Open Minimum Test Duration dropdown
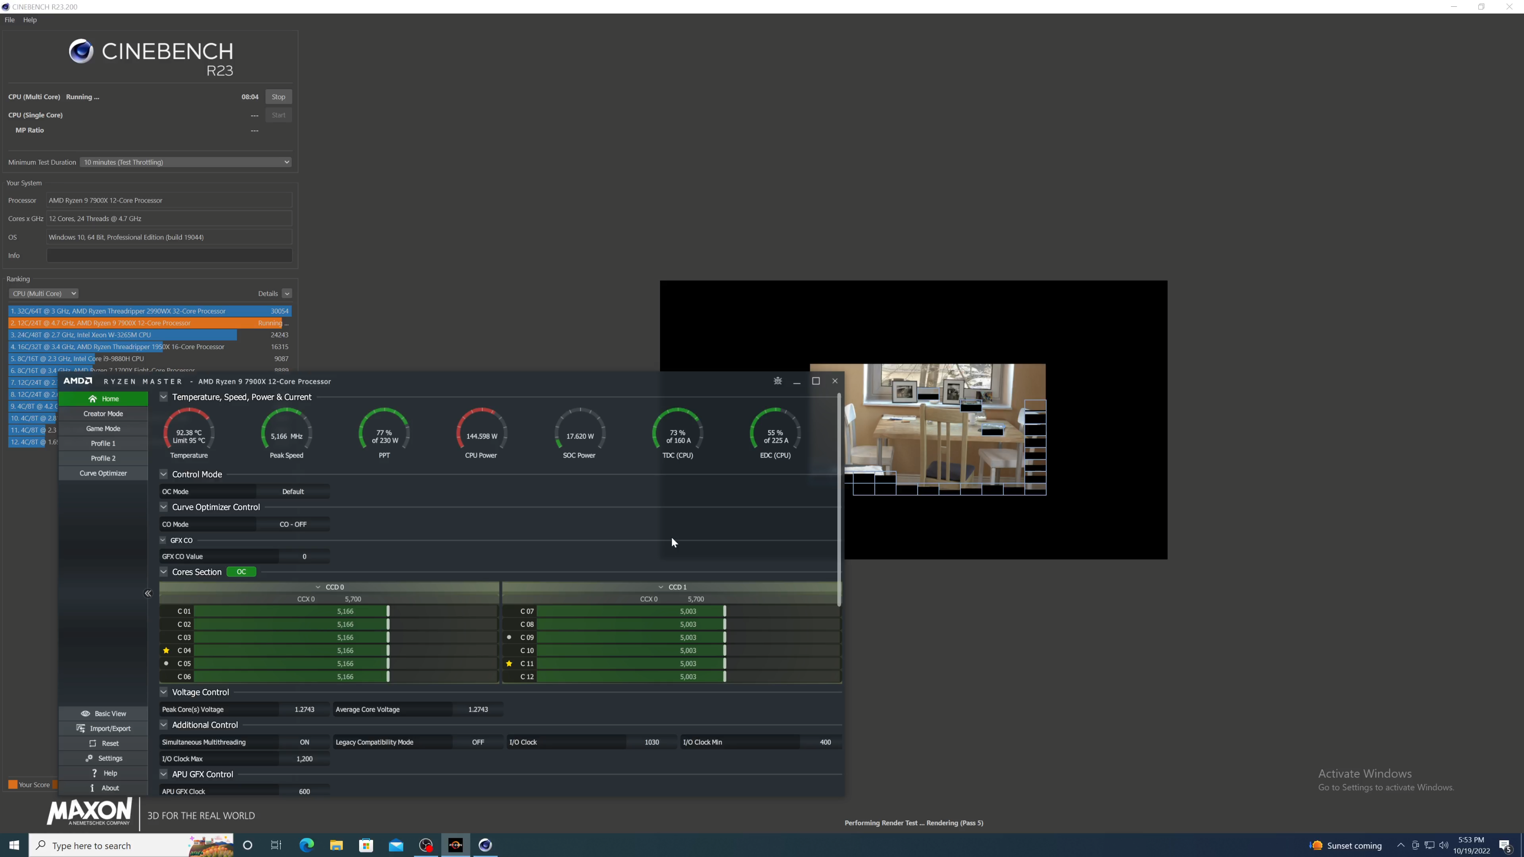Screen dimensions: 1524x857 coord(186,162)
